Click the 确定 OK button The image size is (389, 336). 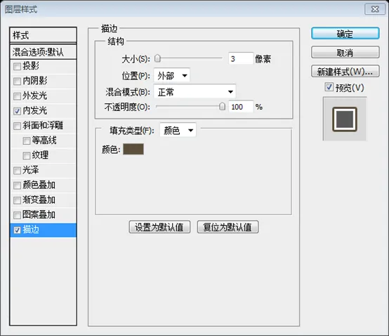345,34
